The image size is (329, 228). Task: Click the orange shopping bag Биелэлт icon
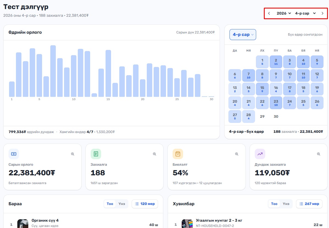pyautogui.click(x=178, y=154)
